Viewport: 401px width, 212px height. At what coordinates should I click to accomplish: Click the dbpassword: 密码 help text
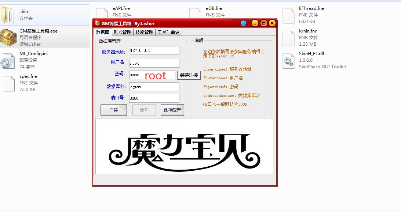[x=221, y=87]
